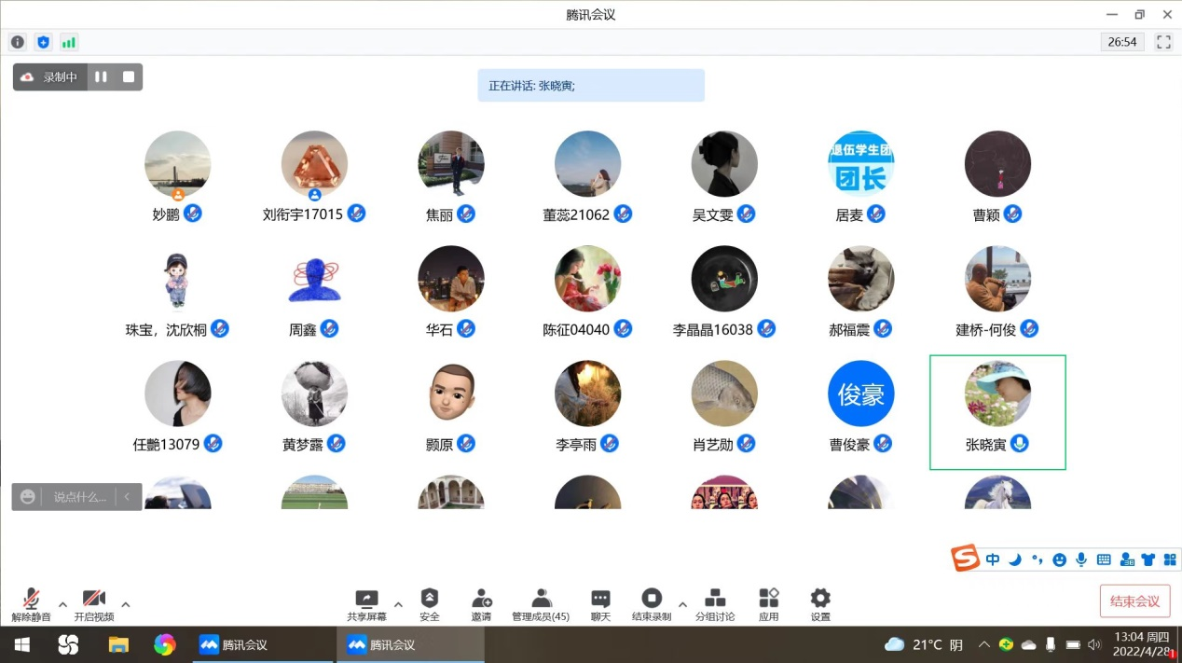This screenshot has width=1182, height=663.
Task: Enter full screen mode
Action: pyautogui.click(x=1162, y=42)
